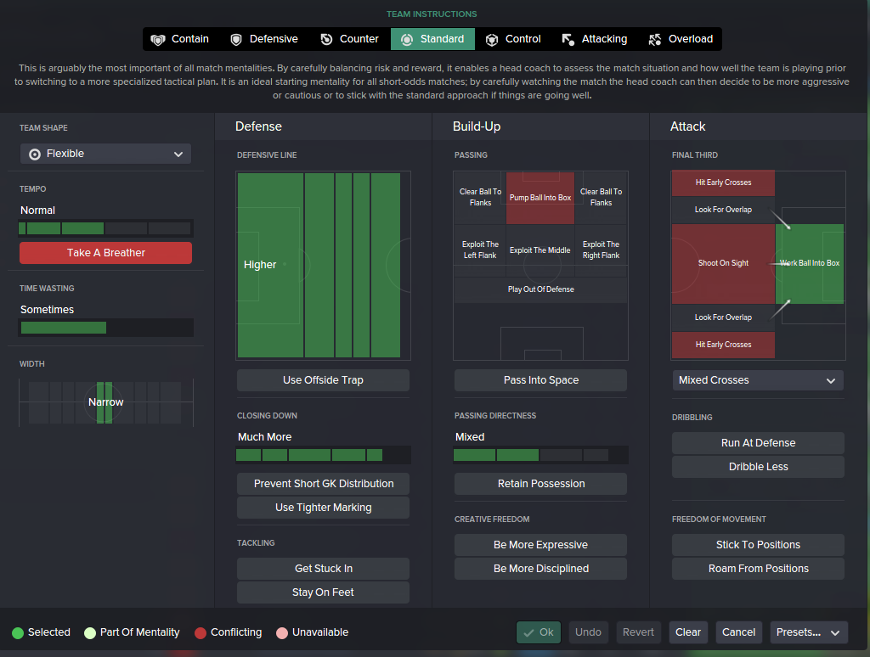870x657 pixels.
Task: Select Pump Ball Into Box passing zone
Action: pyautogui.click(x=540, y=198)
